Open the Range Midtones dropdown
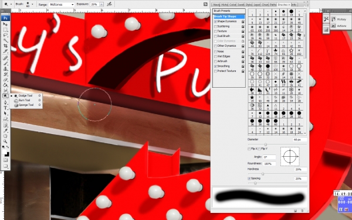352x220 pixels. pos(62,4)
